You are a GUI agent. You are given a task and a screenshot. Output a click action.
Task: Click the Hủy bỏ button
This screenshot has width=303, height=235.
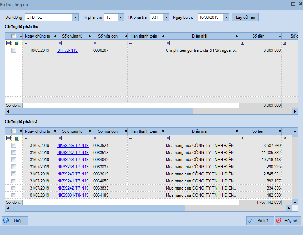(288, 220)
